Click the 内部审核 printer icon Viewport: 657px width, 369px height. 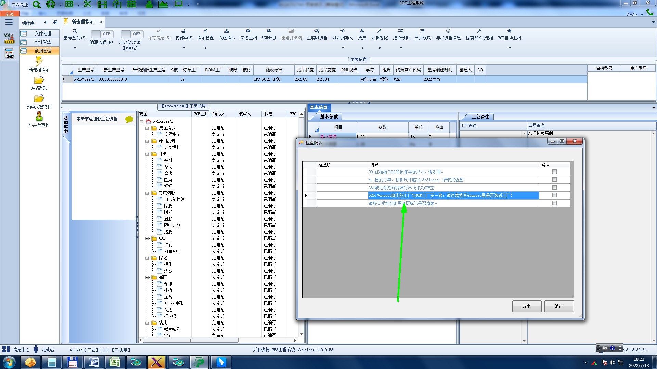pyautogui.click(x=183, y=31)
